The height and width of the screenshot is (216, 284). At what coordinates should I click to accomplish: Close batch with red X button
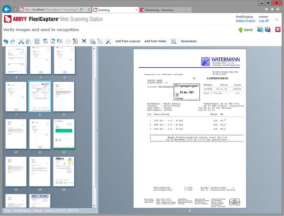(278, 29)
